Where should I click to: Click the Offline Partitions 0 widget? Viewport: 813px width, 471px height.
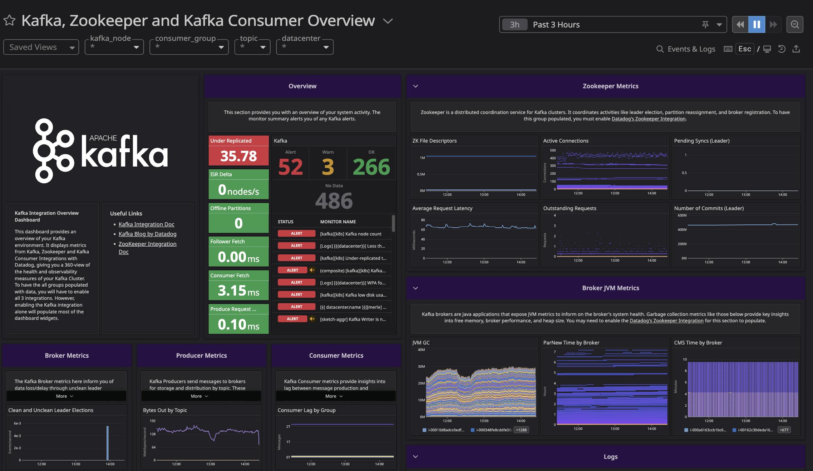[x=238, y=218]
